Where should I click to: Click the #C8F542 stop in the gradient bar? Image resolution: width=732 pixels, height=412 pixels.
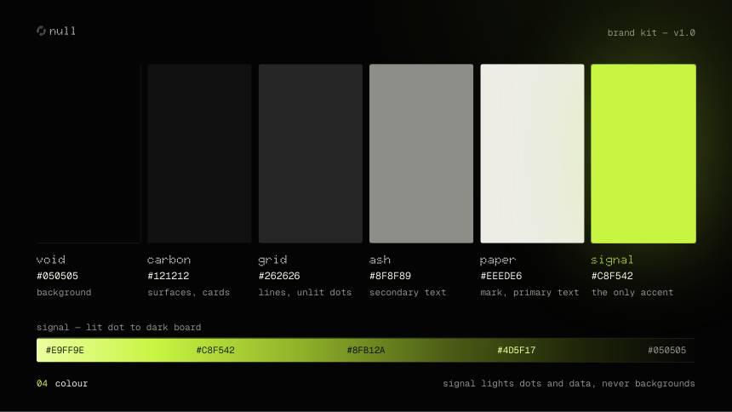[x=215, y=351]
